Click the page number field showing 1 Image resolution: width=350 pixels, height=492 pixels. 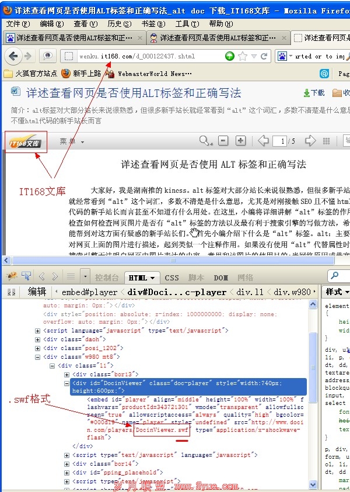[279, 141]
